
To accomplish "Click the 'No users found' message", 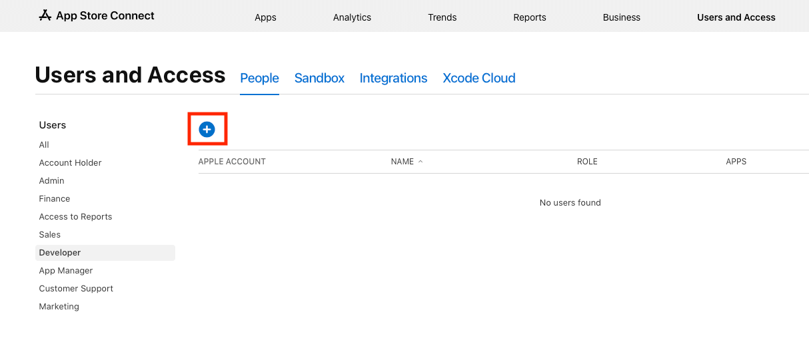I will [x=570, y=202].
